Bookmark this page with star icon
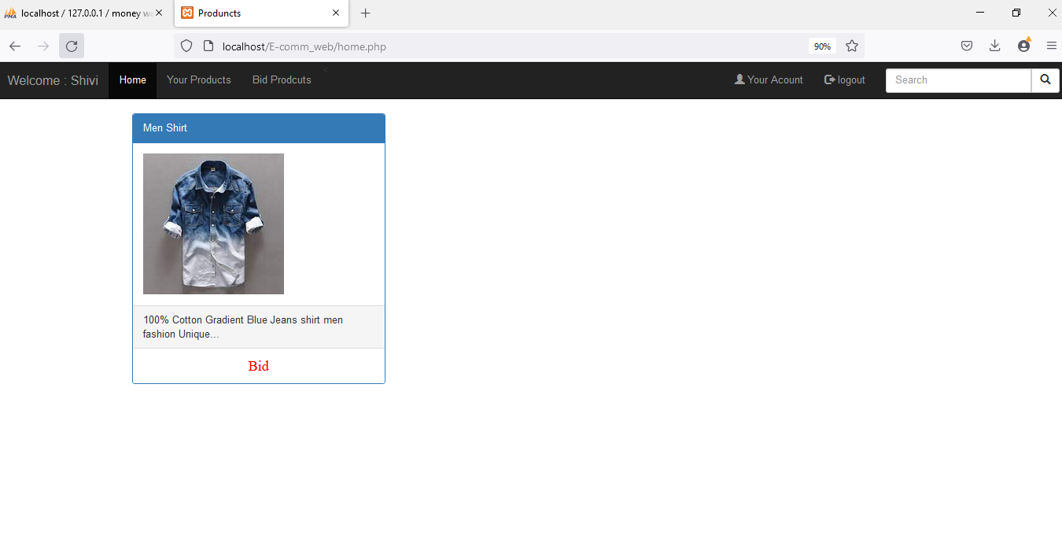1062x554 pixels. [x=852, y=46]
